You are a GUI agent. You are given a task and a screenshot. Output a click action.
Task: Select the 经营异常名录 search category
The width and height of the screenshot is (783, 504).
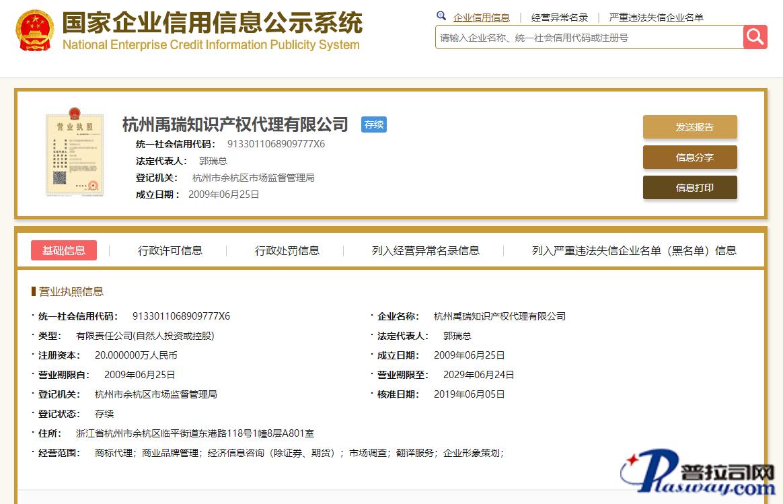coord(560,17)
